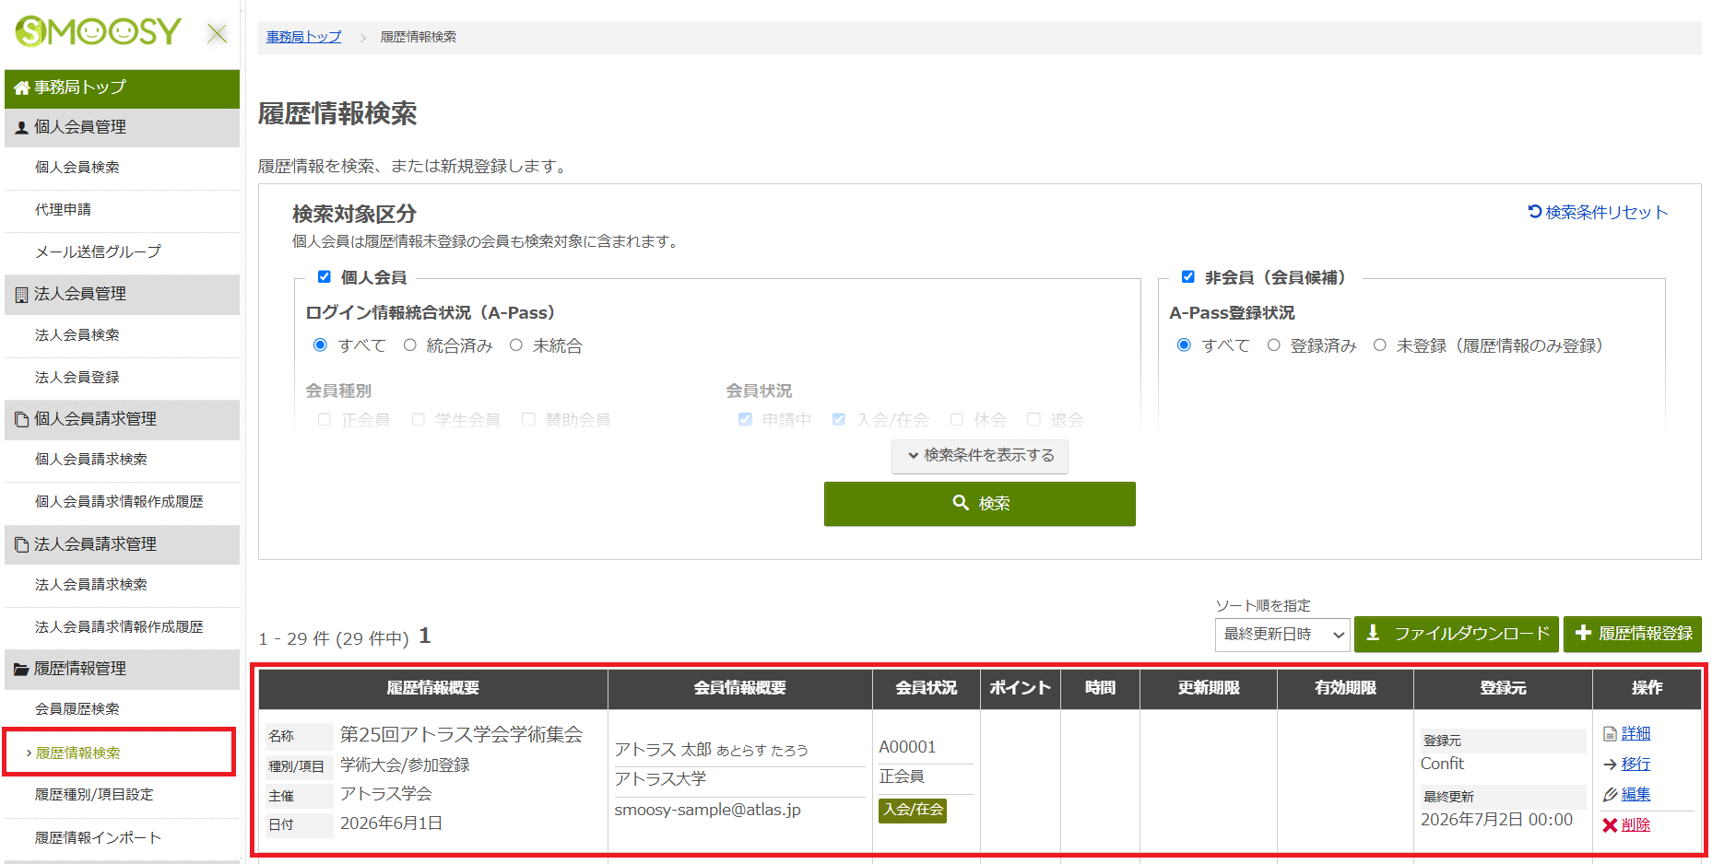
Task: Open 履歴情報インポート menu item
Action: (122, 838)
